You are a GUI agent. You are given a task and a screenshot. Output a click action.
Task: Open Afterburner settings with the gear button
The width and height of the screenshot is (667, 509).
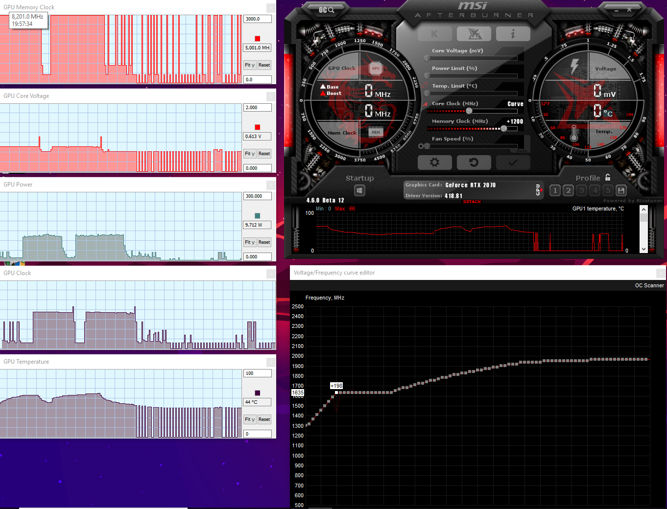[x=434, y=162]
